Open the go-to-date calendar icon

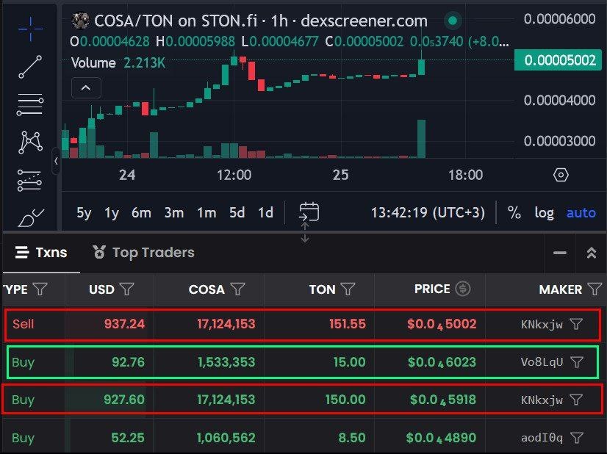(309, 212)
